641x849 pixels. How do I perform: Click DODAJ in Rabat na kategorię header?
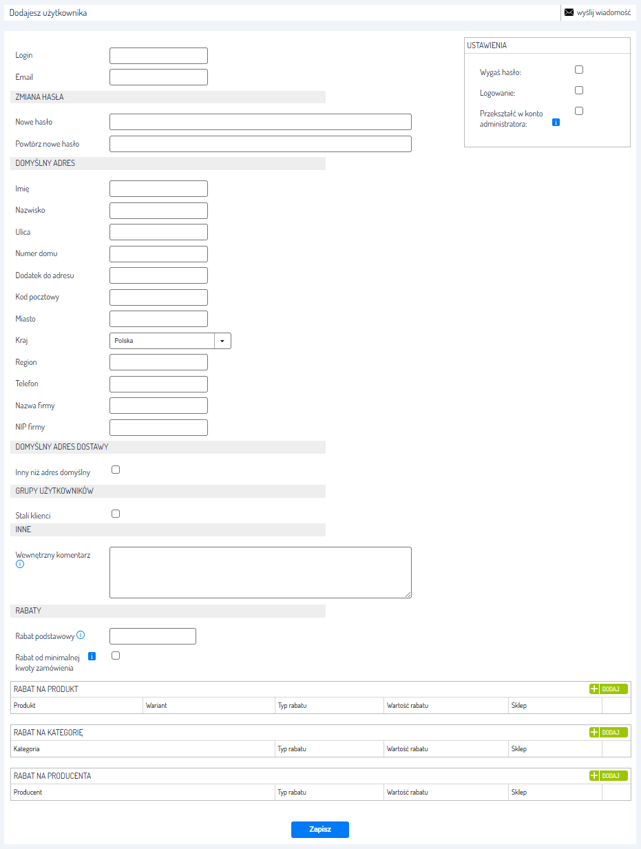pos(614,732)
